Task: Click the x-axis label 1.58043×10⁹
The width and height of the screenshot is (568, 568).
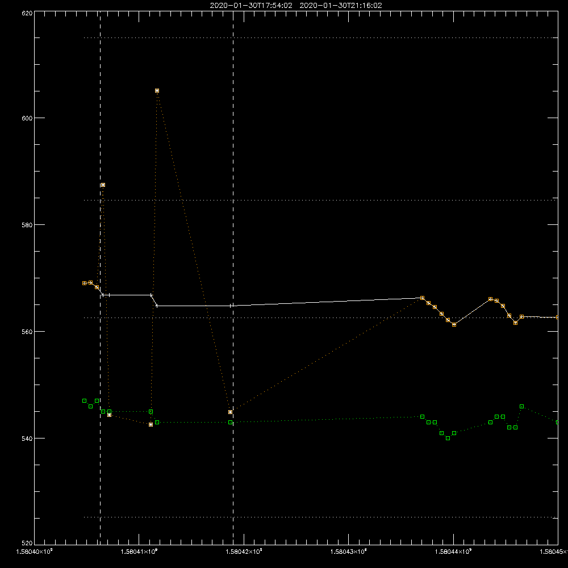Action: click(349, 552)
